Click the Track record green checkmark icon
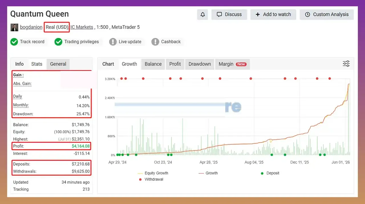Screen dimensions: 365x204 pyautogui.click(x=14, y=42)
